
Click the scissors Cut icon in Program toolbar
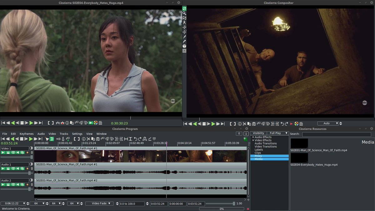[x=88, y=139]
